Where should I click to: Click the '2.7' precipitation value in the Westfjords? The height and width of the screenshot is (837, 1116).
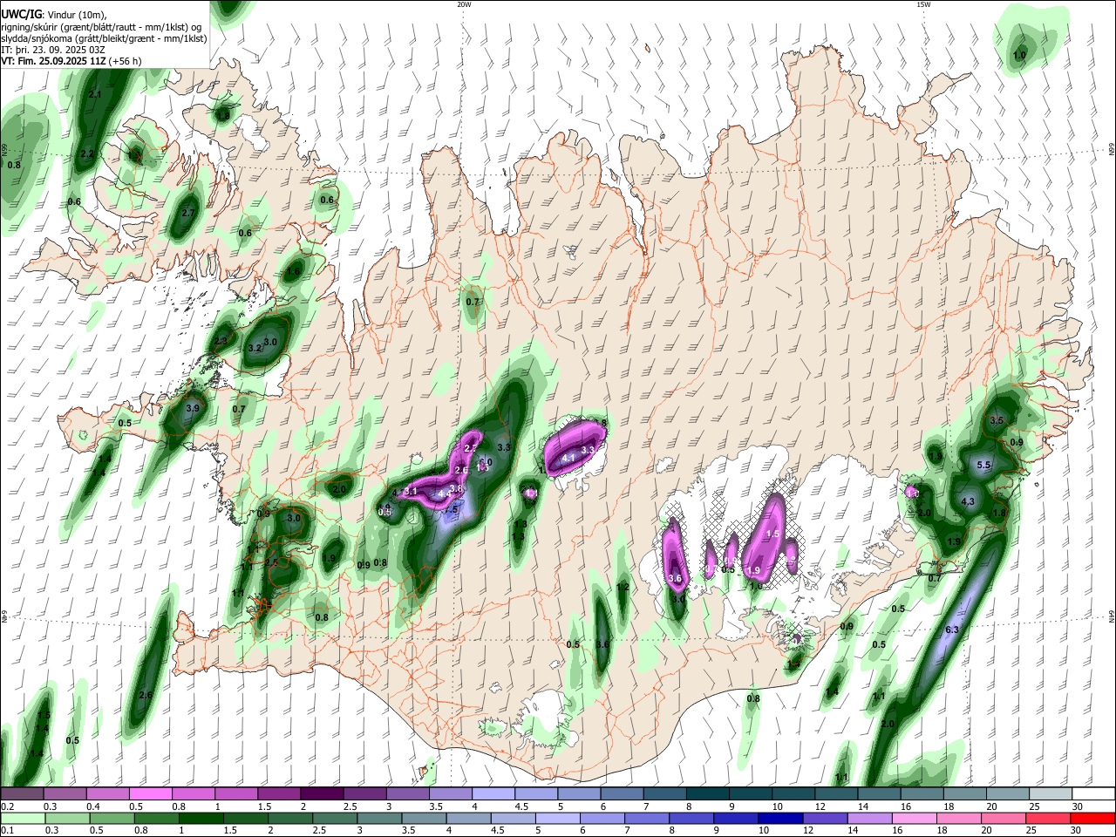[188, 213]
